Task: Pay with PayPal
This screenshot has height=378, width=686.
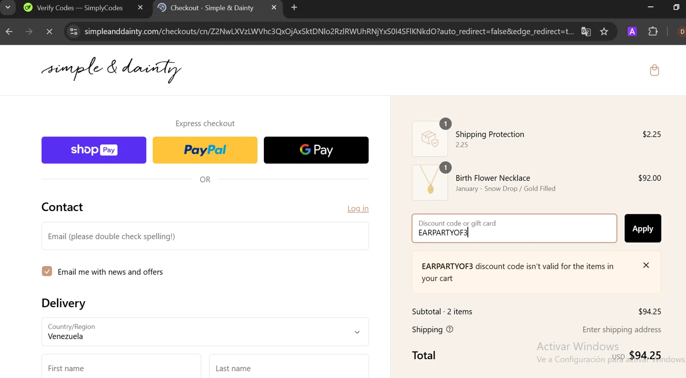Action: 205,150
